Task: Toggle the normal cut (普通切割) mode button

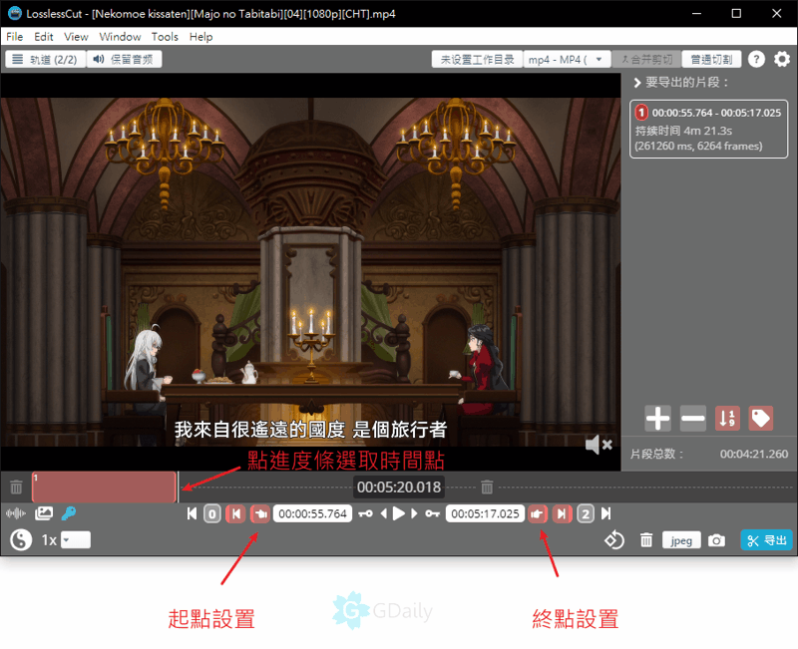Action: pos(711,59)
